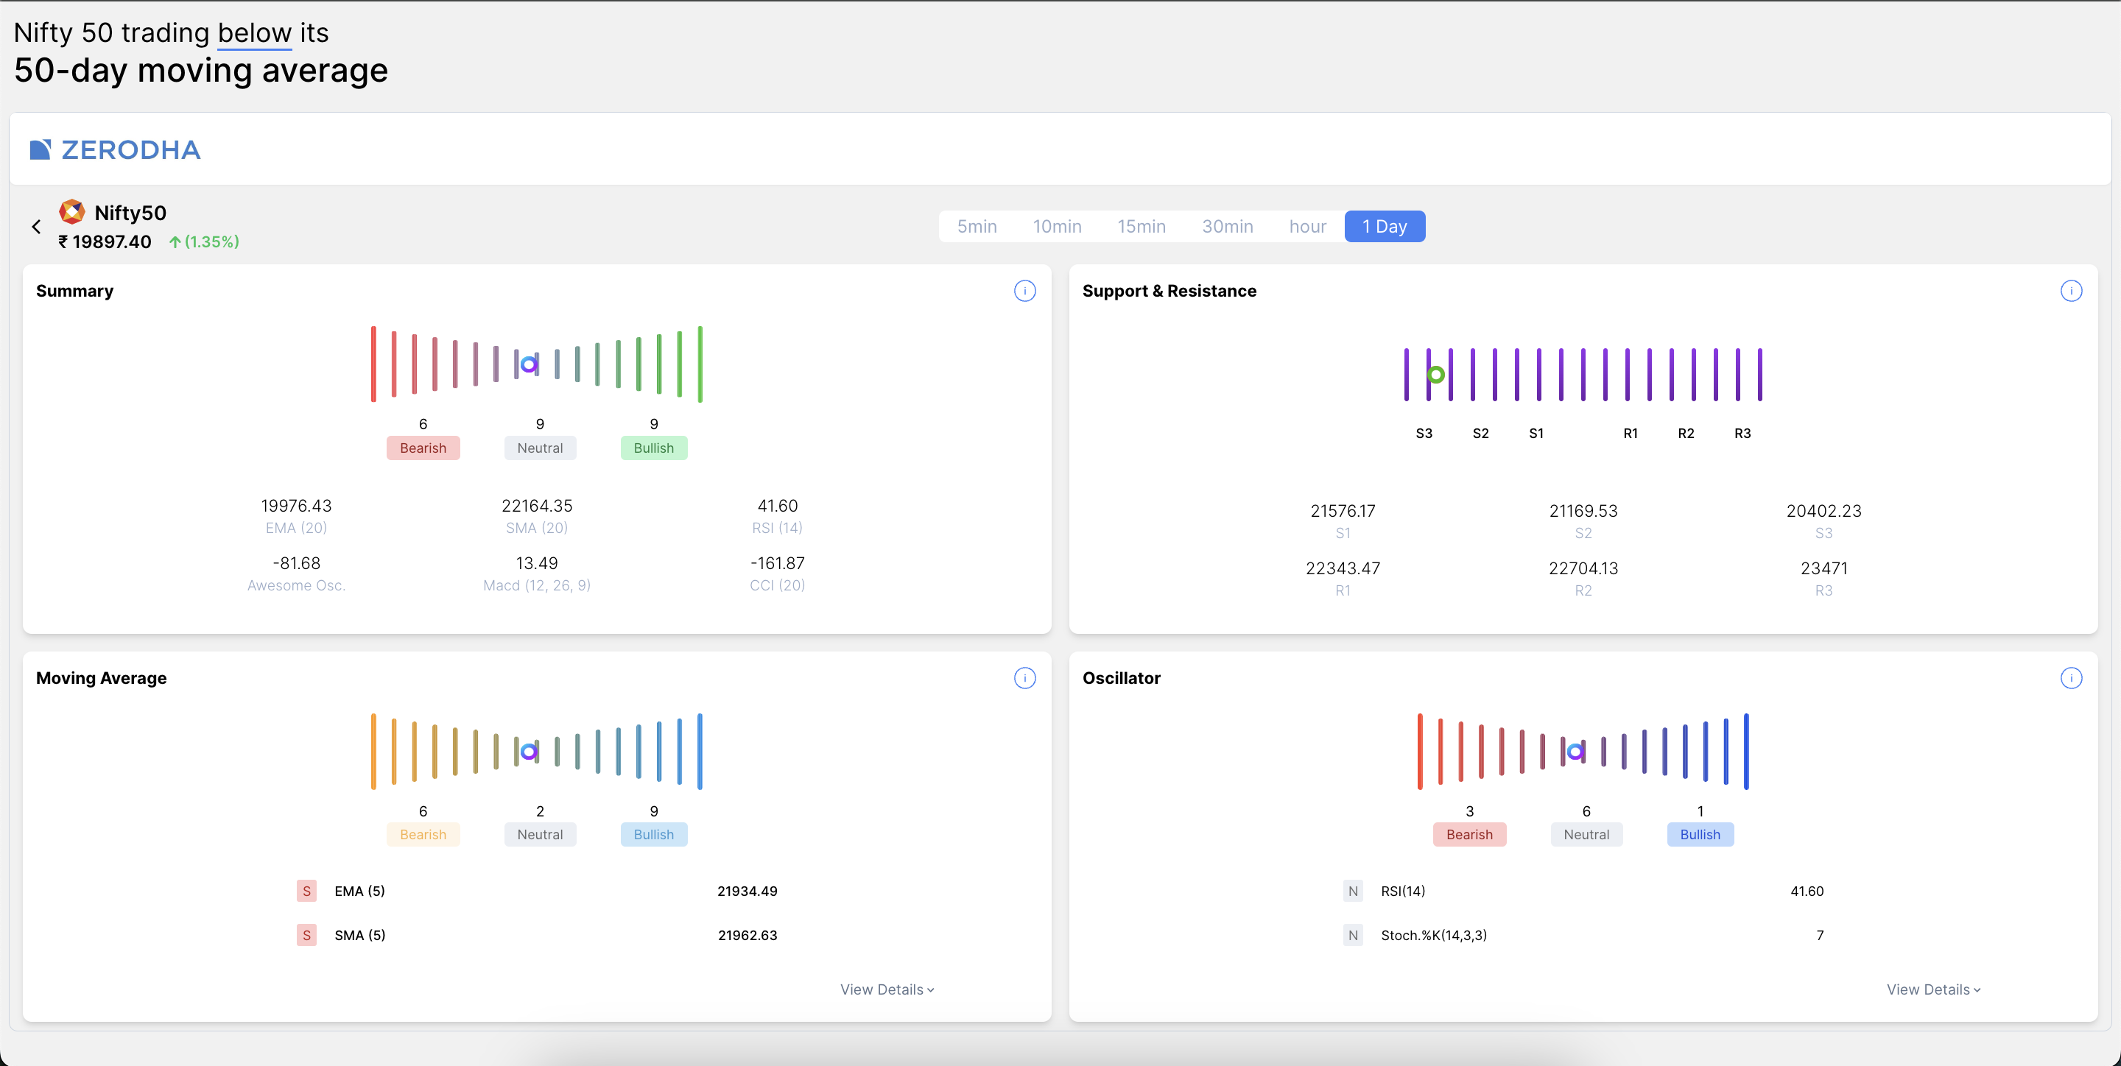The image size is (2121, 1066).
Task: Click the Summary Bullish label
Action: (x=654, y=448)
